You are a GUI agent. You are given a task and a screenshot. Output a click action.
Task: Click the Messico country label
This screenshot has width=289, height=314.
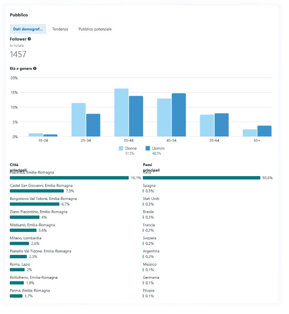[x=150, y=264]
